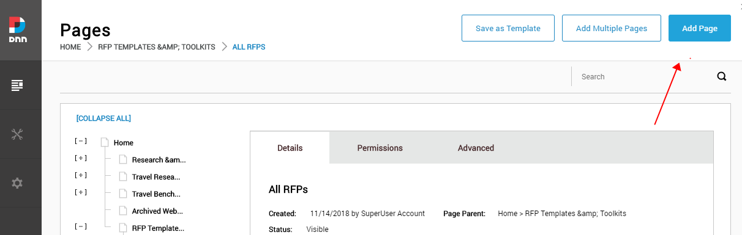Click the Page Parent path text
The image size is (742, 235).
click(562, 214)
